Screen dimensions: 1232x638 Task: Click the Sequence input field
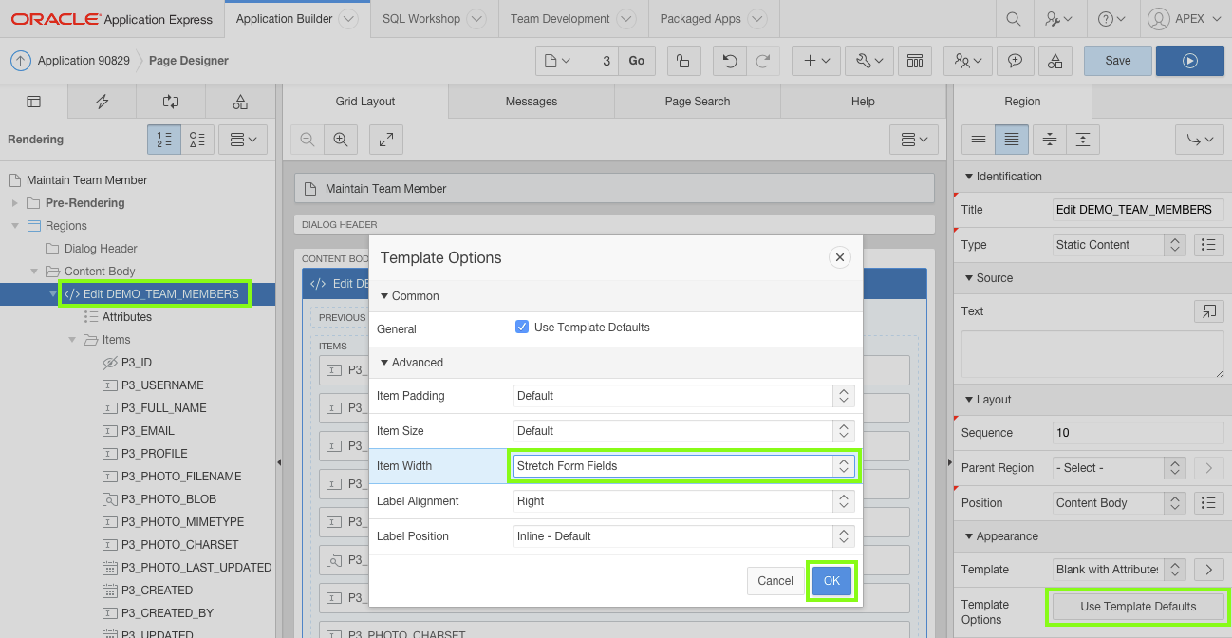(x=1137, y=433)
